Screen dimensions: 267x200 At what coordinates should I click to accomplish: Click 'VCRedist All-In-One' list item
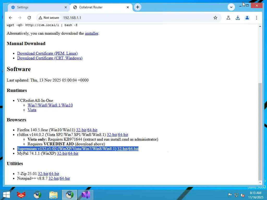click(35, 101)
